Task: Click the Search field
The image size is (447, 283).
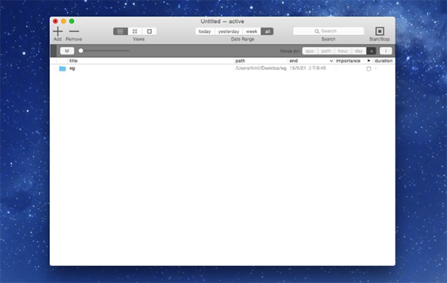Action: click(x=329, y=31)
